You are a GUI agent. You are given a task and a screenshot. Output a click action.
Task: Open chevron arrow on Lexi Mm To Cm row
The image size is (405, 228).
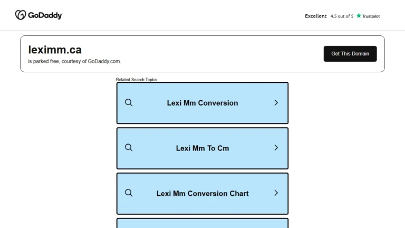pyautogui.click(x=276, y=148)
